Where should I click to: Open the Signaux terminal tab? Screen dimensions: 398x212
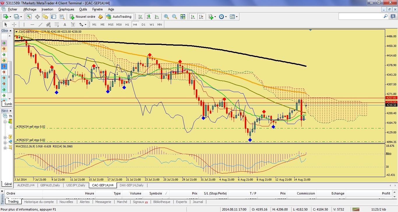pyautogui.click(x=140, y=202)
